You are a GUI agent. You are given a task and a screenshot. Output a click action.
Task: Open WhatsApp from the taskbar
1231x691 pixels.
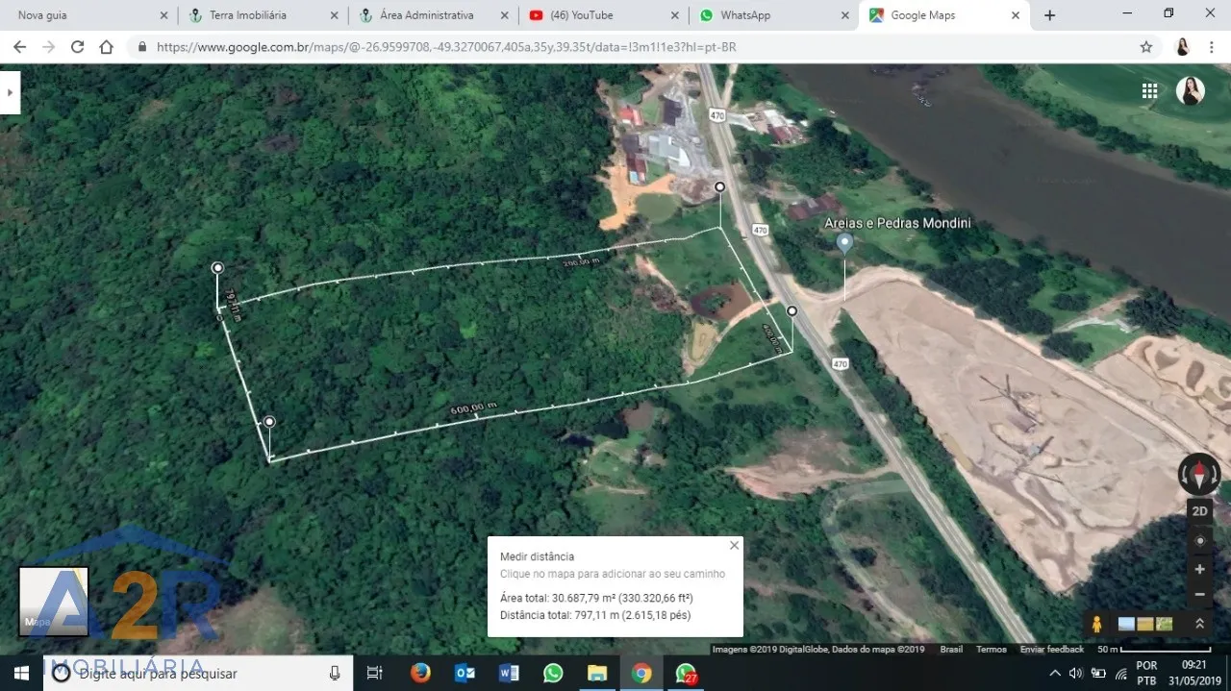click(553, 674)
